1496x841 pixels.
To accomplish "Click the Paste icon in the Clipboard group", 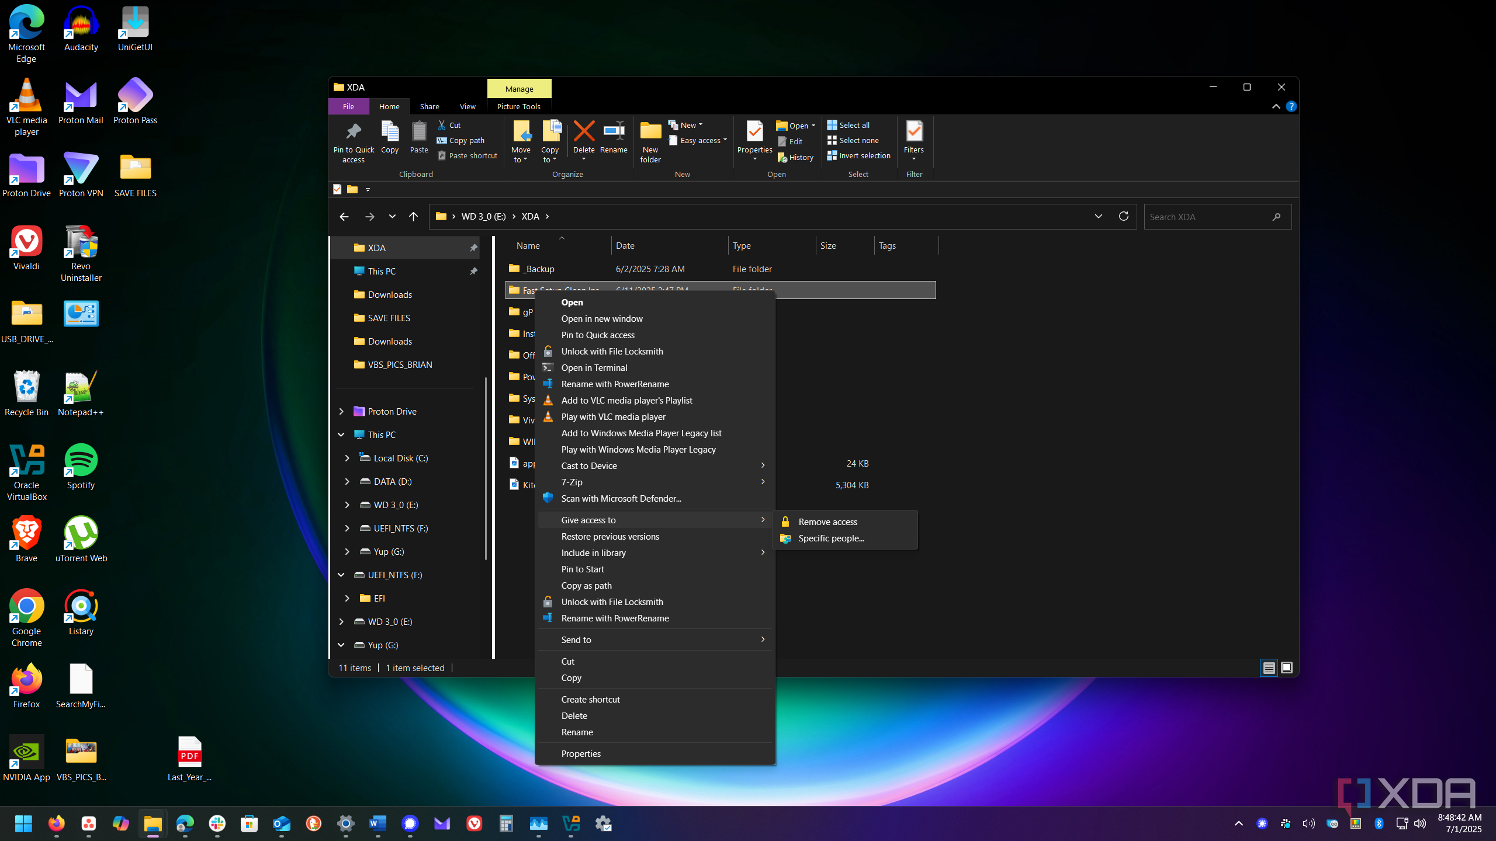I will 418,137.
